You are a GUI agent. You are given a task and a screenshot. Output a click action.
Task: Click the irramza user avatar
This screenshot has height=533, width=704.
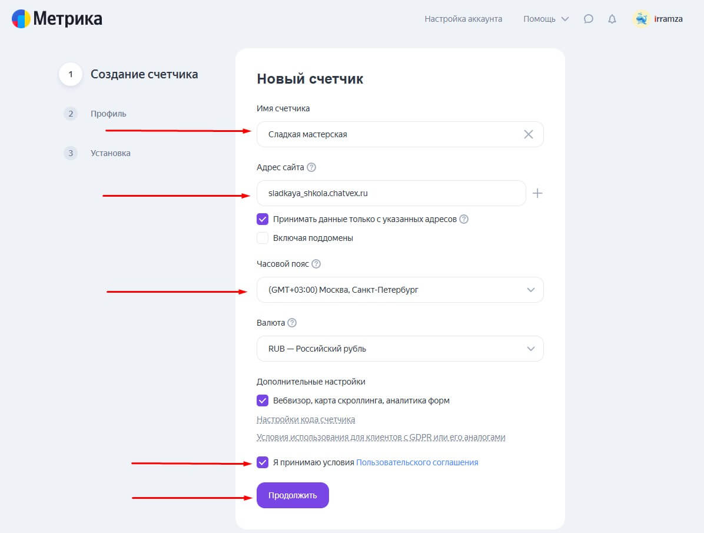click(x=641, y=19)
